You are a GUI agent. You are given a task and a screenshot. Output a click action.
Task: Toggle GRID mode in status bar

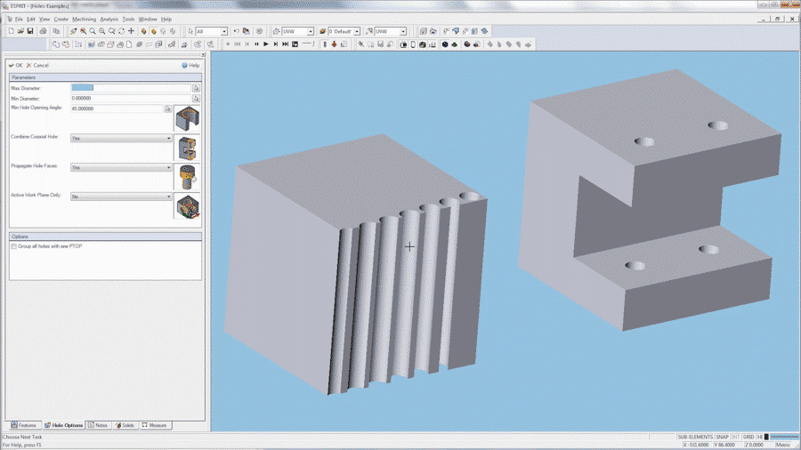coord(748,438)
